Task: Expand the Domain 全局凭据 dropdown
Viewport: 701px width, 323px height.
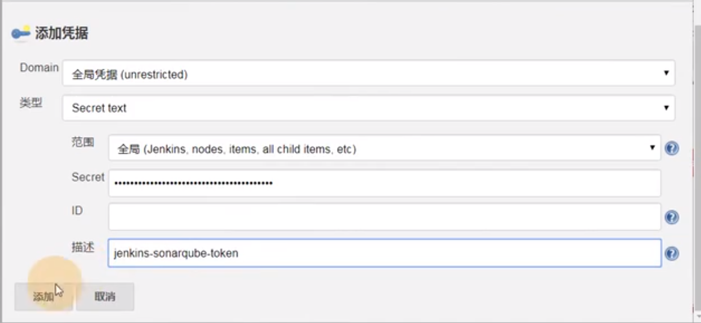Action: tap(368, 73)
